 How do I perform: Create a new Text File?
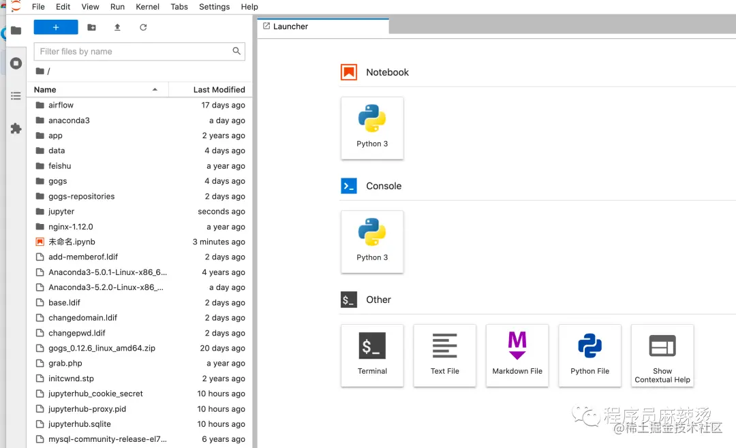coord(444,355)
